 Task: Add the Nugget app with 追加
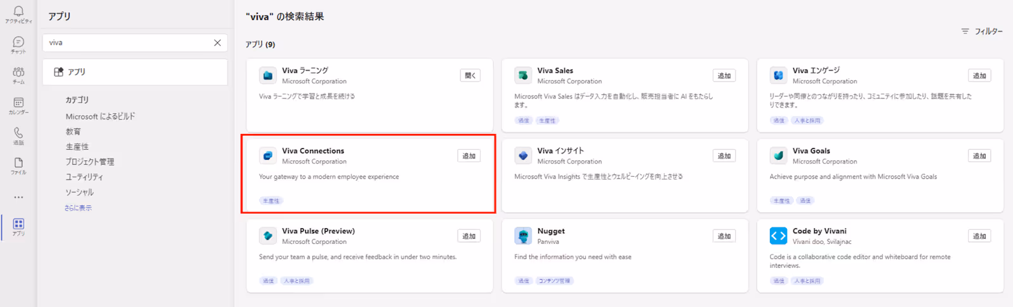tap(724, 236)
